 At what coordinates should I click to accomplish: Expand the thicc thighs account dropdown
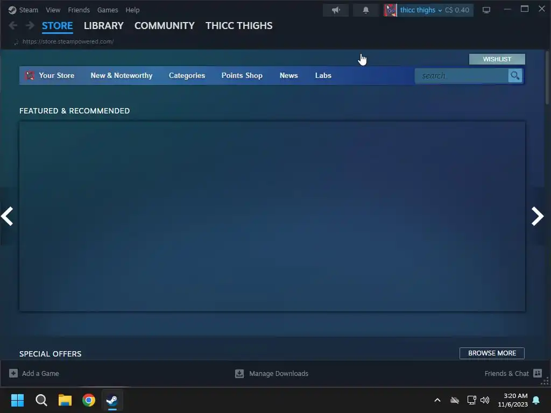pos(421,10)
